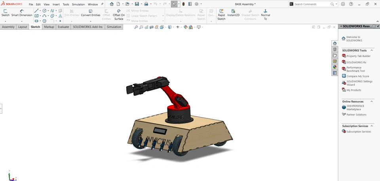Collapse the Online Resources section
Screen dimensions: 380x181
[x=372, y=101]
